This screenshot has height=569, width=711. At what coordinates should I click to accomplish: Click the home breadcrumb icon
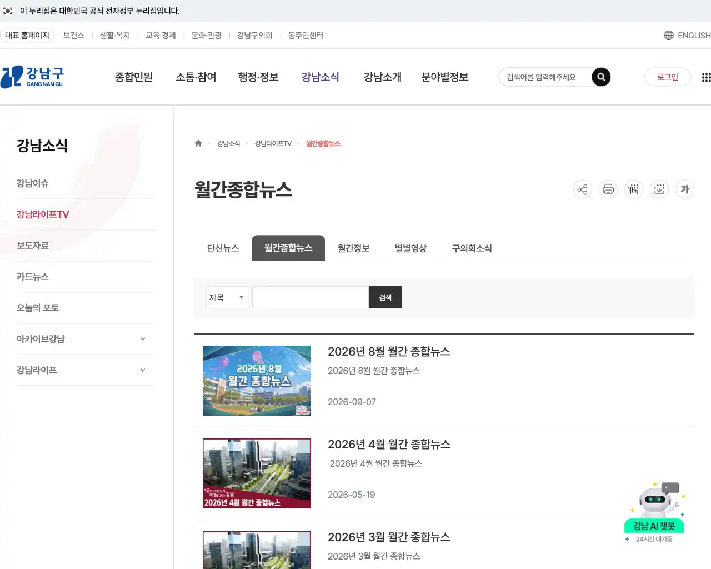tap(198, 143)
